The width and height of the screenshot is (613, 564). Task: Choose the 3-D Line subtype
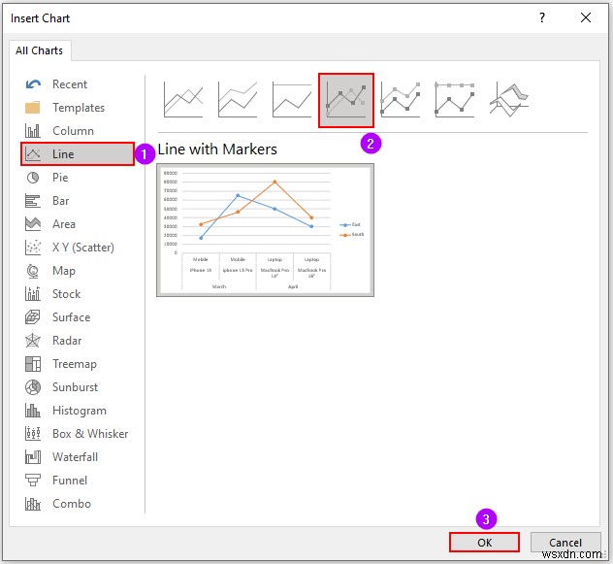click(x=509, y=99)
